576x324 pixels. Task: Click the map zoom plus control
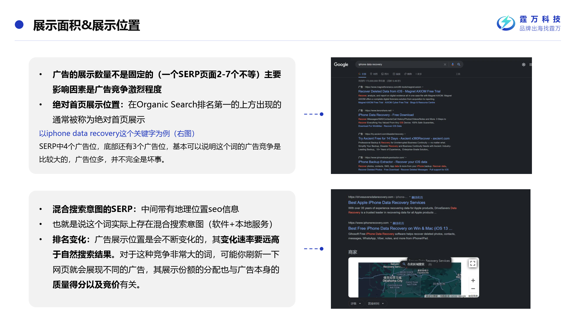(473, 280)
